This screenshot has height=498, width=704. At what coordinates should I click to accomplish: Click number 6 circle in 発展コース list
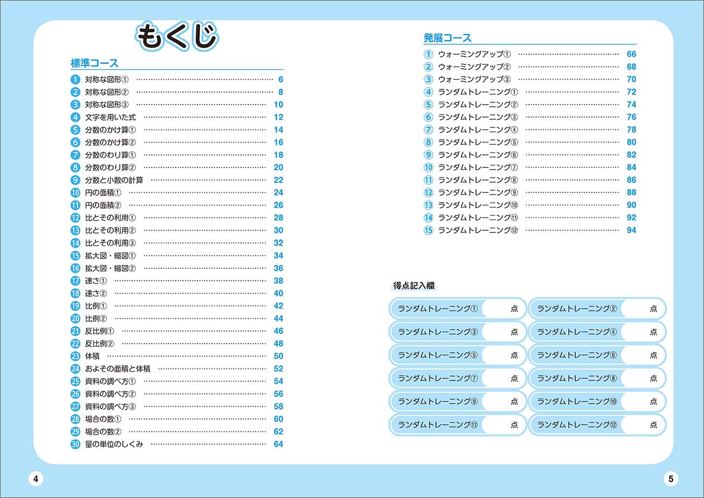(428, 117)
